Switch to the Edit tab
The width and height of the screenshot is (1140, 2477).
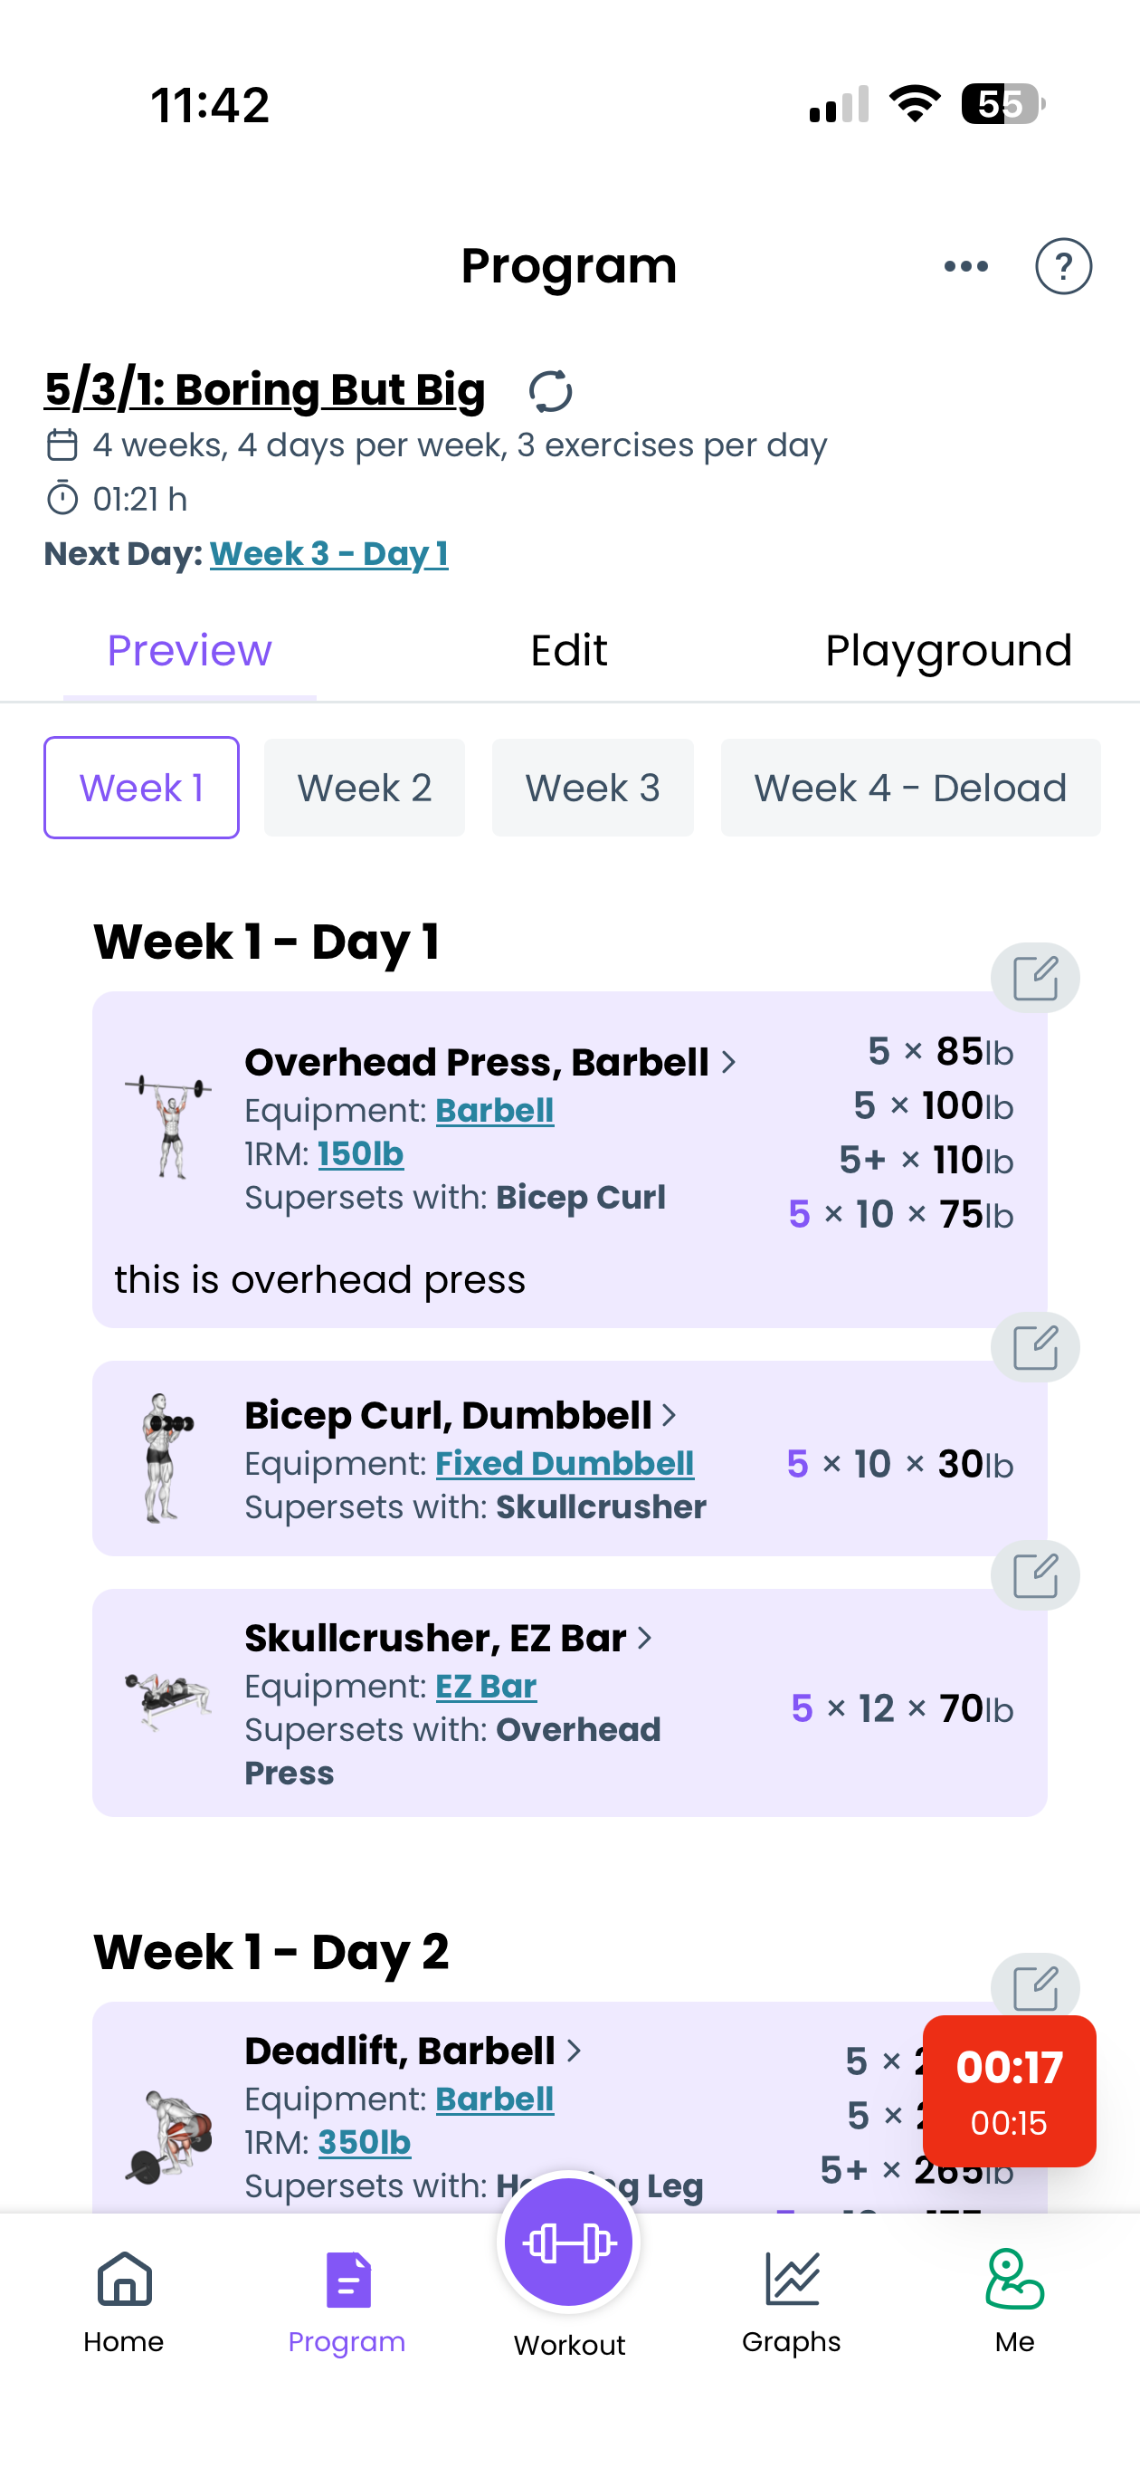pyautogui.click(x=568, y=650)
